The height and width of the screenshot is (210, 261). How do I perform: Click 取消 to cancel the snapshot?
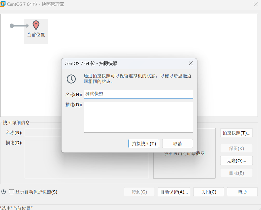177,143
